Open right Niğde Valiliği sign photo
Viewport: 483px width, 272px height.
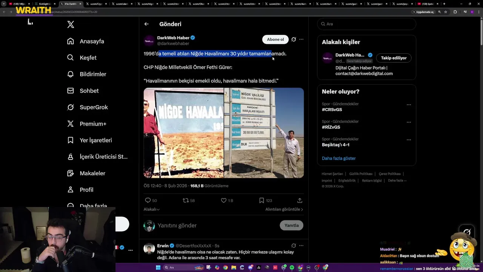264,133
